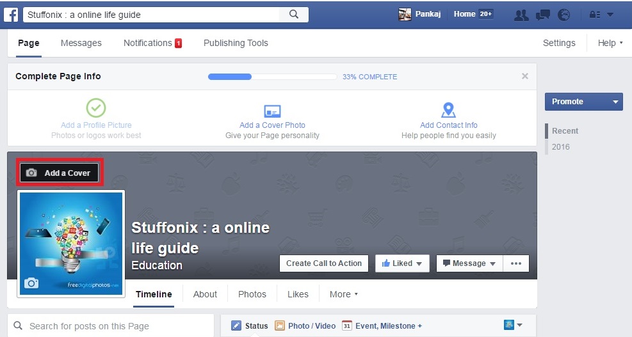Click the Facebook logo icon
Screen dimensions: 632x337
(x=11, y=15)
